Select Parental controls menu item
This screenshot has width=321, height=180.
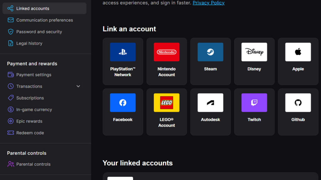(x=45, y=164)
